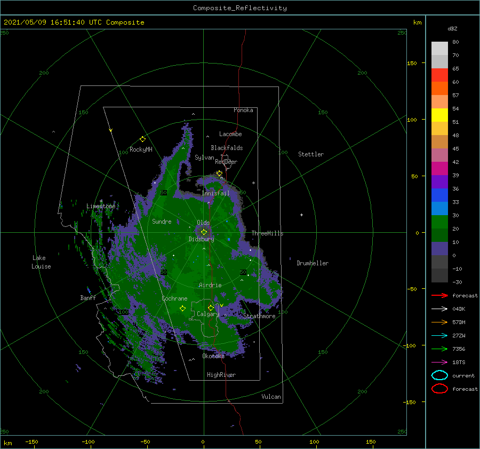Click the 04DK legend text
Viewport: 480px width, 449px height.
(459, 309)
